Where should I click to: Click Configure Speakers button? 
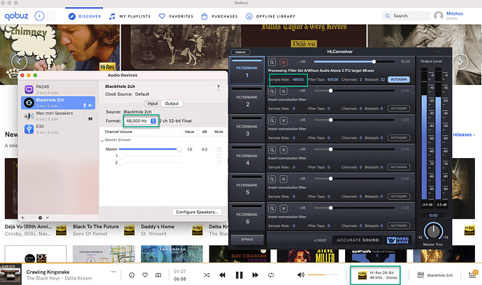click(197, 212)
